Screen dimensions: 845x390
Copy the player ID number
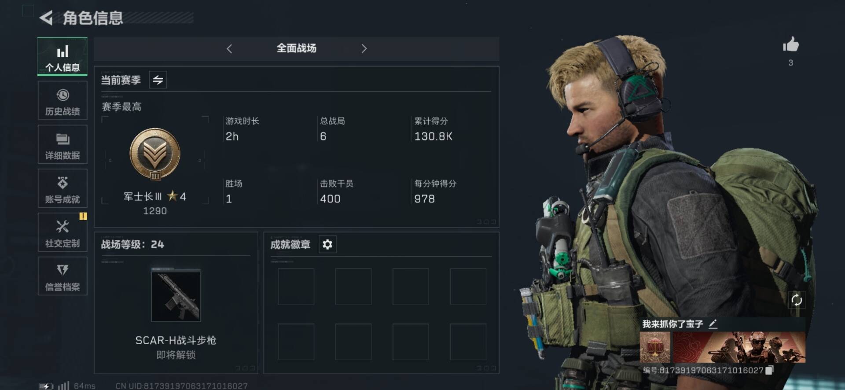click(x=769, y=370)
